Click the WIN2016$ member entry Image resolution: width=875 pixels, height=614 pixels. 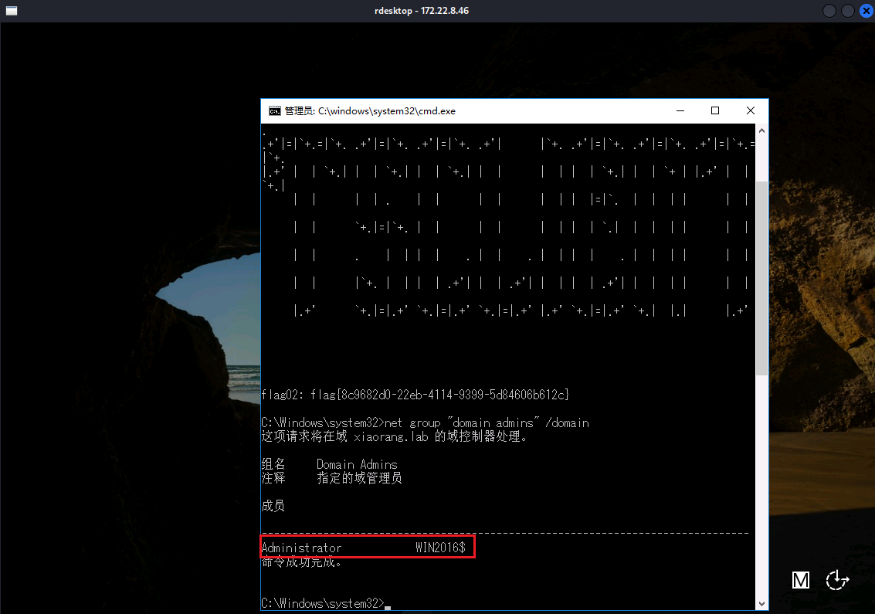[x=440, y=548]
